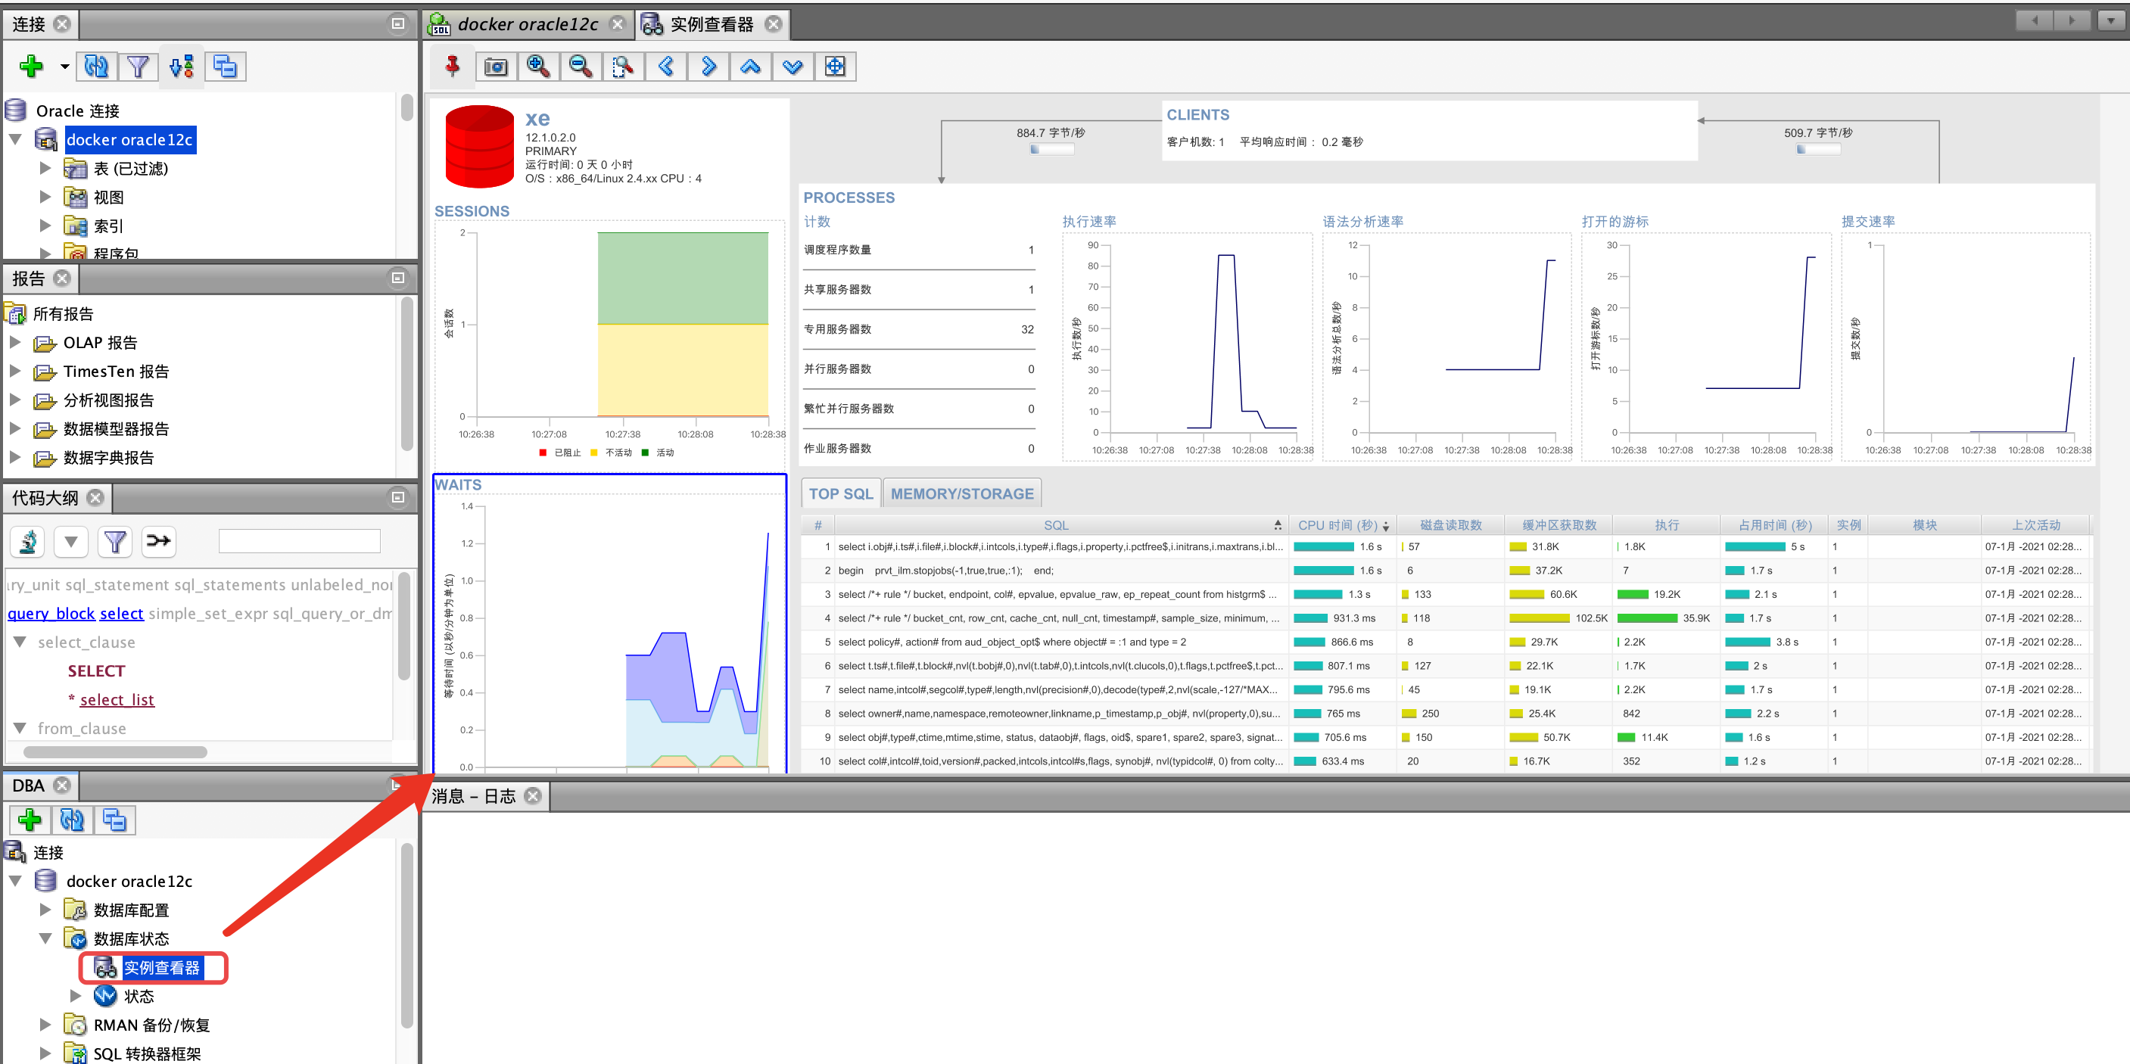Click the camera snapshot icon
This screenshot has width=2130, height=1064.
[x=495, y=66]
